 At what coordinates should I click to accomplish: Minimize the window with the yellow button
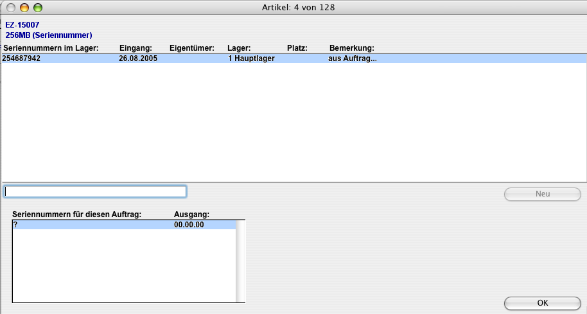(24, 8)
